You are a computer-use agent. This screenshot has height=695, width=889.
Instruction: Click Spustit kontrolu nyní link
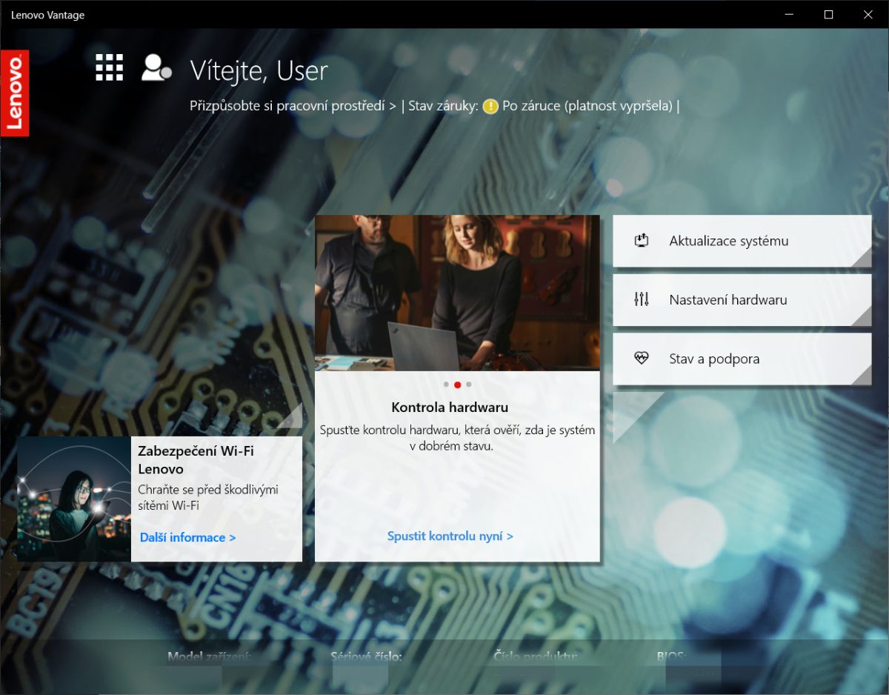point(450,536)
